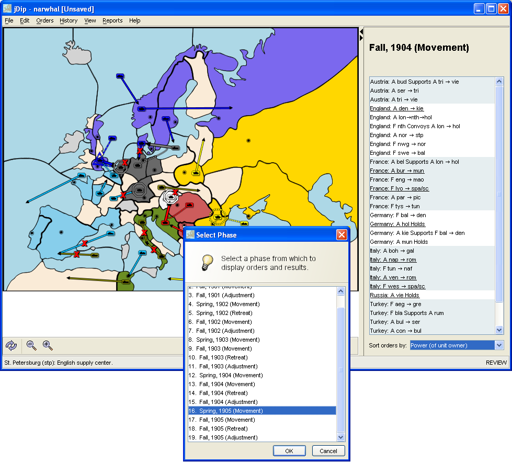Open the Reports menu
This screenshot has height=462, width=512.
pyautogui.click(x=112, y=20)
